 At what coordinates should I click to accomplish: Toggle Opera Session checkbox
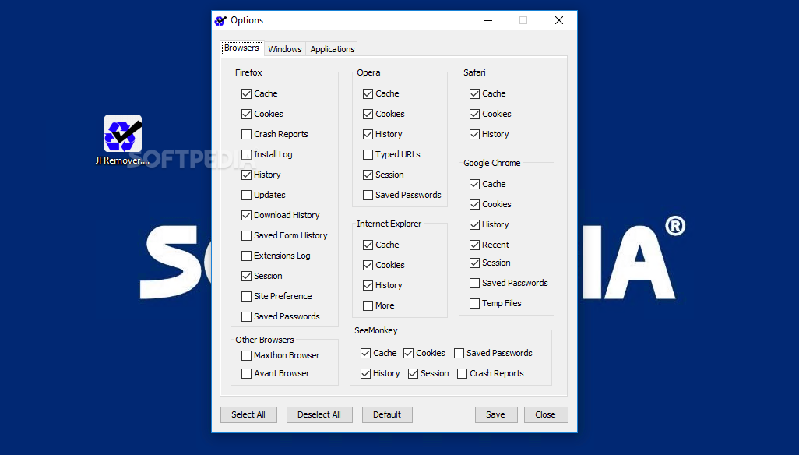[368, 175]
